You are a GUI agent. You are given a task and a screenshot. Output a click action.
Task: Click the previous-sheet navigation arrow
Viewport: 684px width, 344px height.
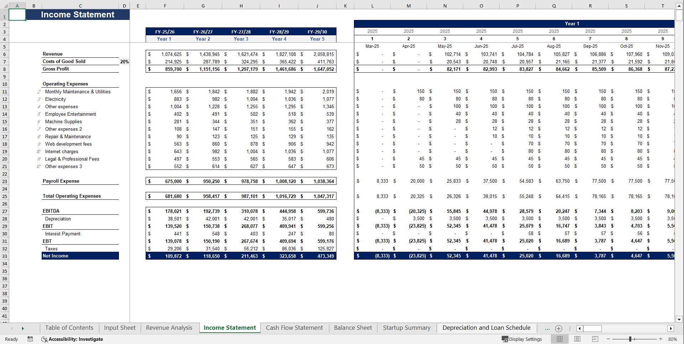point(11,328)
